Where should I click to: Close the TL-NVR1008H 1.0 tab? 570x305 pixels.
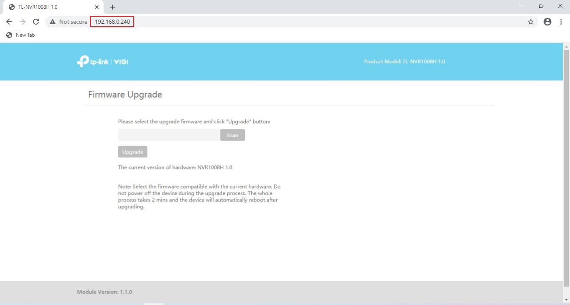[x=97, y=7]
